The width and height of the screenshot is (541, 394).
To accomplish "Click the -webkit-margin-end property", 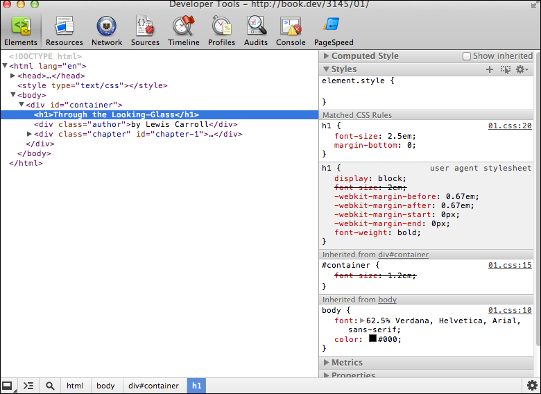I will tap(392, 223).
